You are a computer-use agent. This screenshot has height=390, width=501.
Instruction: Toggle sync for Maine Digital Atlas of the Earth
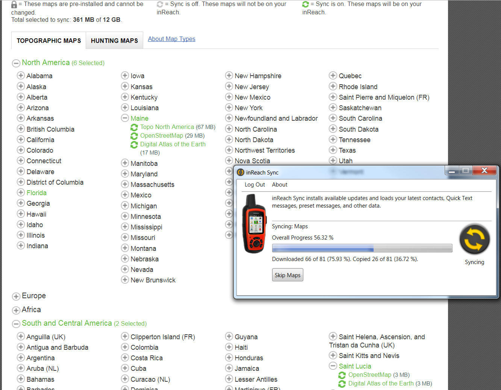pyautogui.click(x=134, y=145)
